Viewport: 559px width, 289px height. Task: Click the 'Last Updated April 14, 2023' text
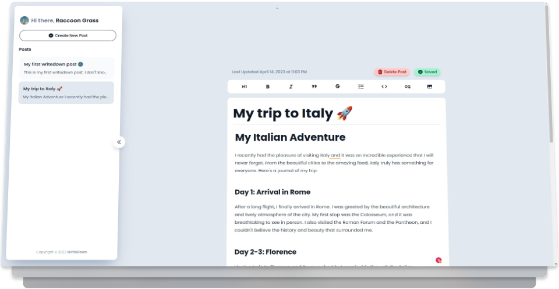[269, 72]
